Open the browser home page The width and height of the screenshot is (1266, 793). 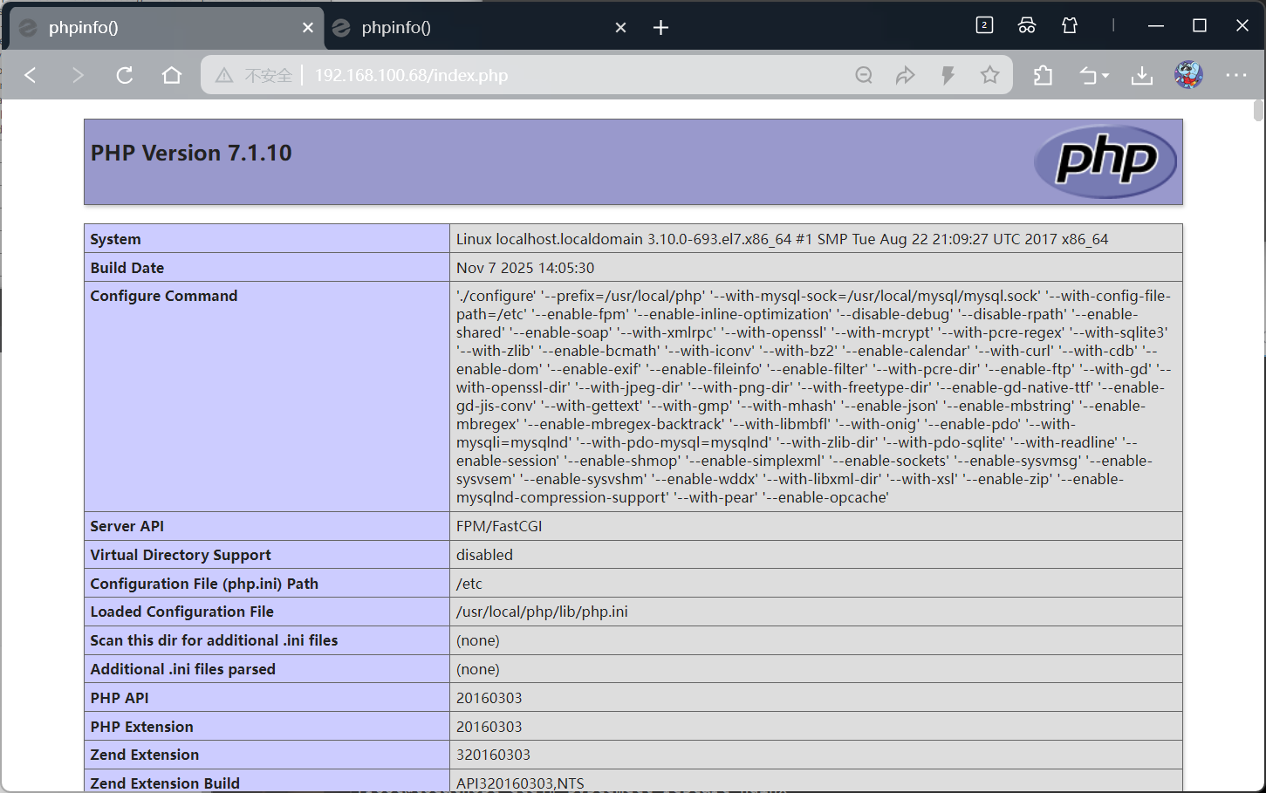coord(172,75)
